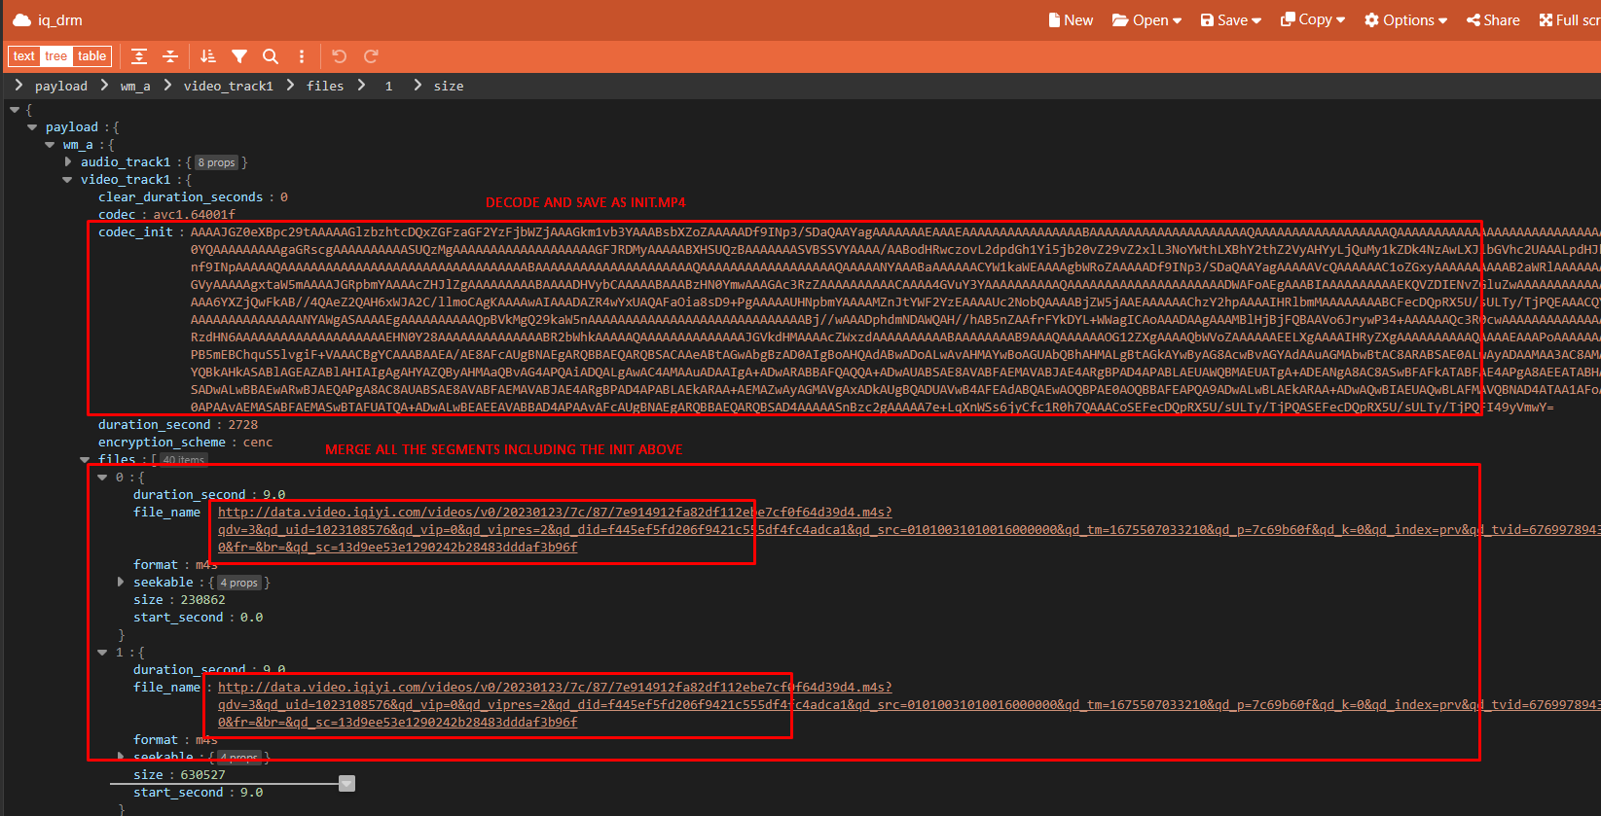Click the '8 props' tag on audio_track1
Screen dimensions: 1601x816
(x=216, y=162)
